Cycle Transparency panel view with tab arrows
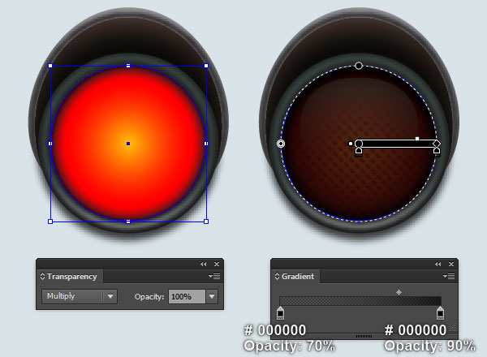This screenshot has height=357, width=487. (42, 277)
